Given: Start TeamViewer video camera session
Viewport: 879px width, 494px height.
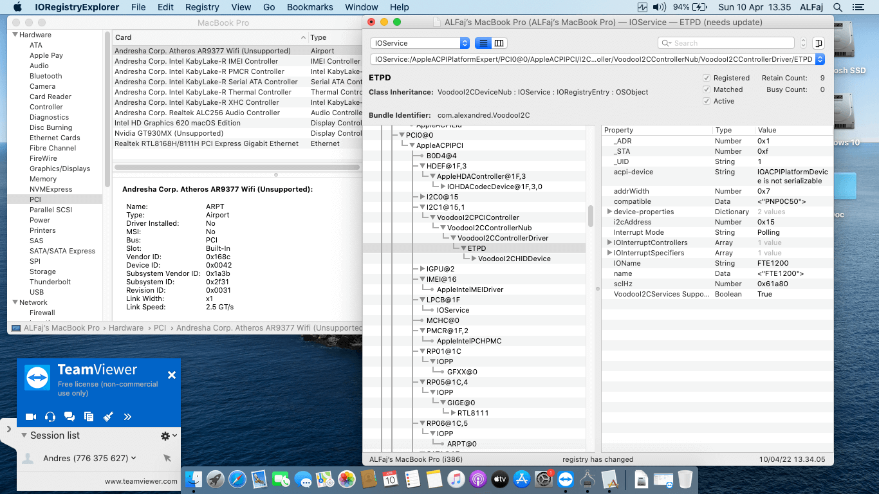Looking at the screenshot, I should point(30,417).
